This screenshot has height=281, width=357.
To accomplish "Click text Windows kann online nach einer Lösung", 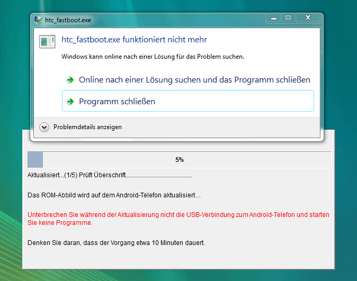I will tap(153, 57).
